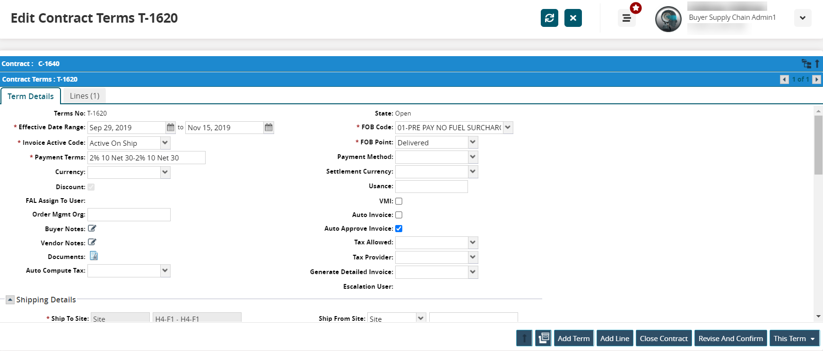The height and width of the screenshot is (351, 823).
Task: Open calendar picker for effective end date
Action: (x=269, y=127)
